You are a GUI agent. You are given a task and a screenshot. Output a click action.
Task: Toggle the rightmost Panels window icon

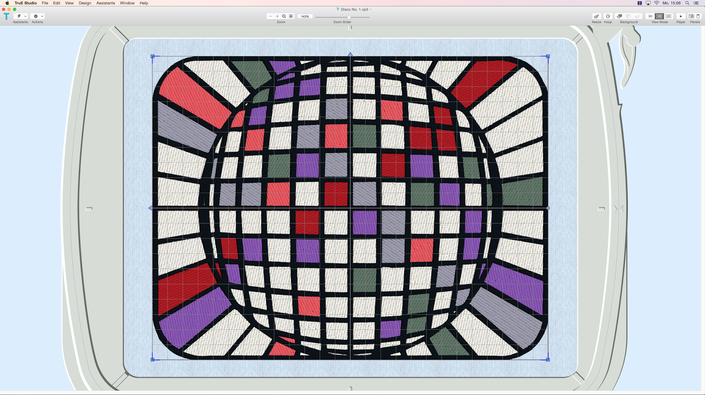[698, 16]
